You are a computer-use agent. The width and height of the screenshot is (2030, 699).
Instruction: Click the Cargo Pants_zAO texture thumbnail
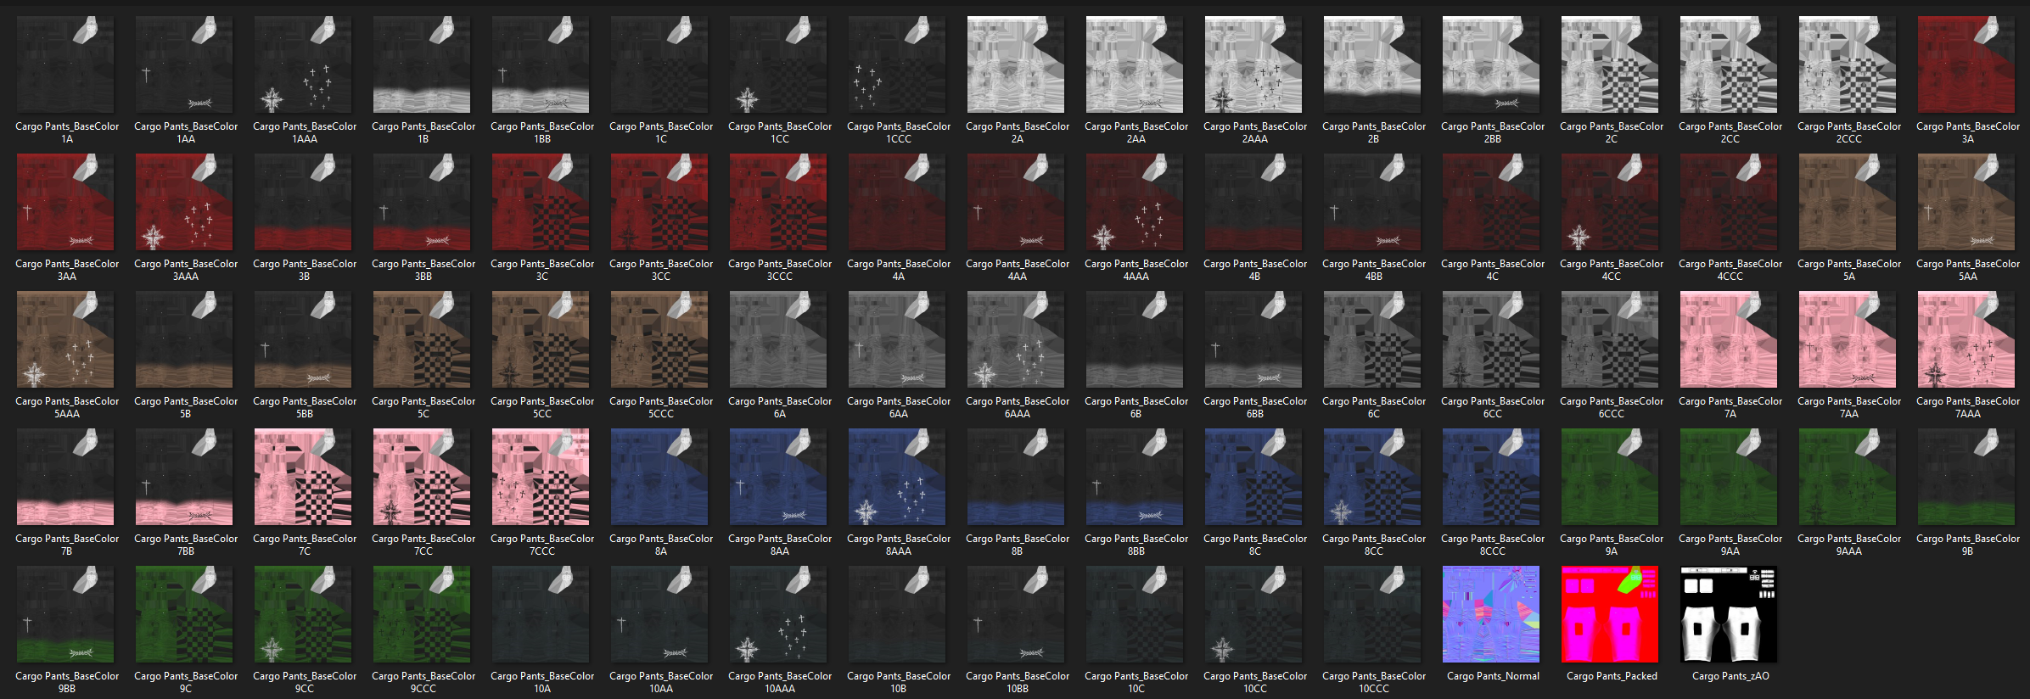click(x=1730, y=614)
